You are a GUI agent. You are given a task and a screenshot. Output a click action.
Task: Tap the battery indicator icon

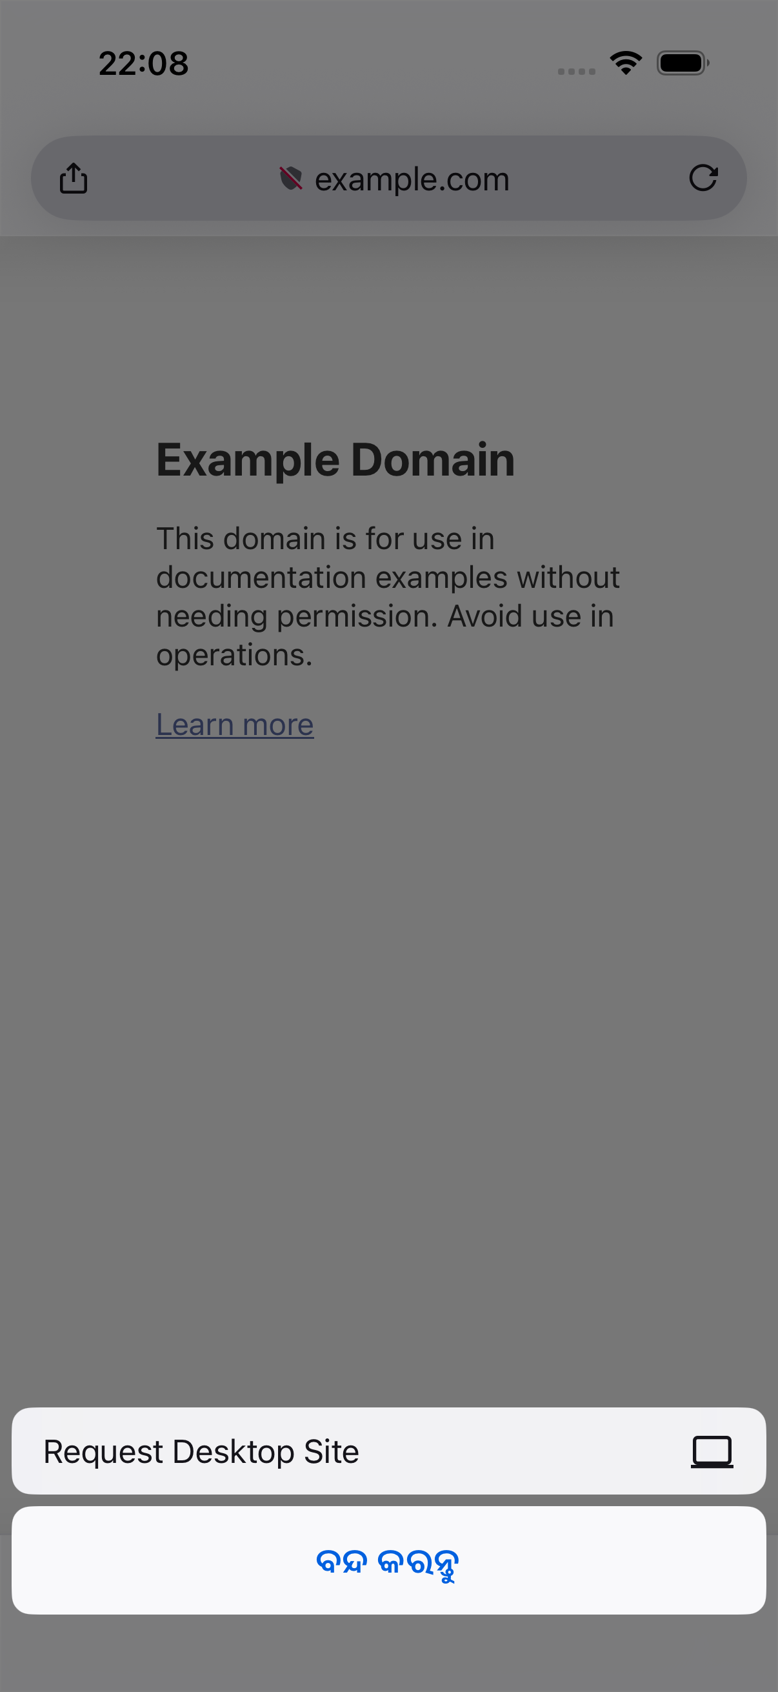(683, 63)
